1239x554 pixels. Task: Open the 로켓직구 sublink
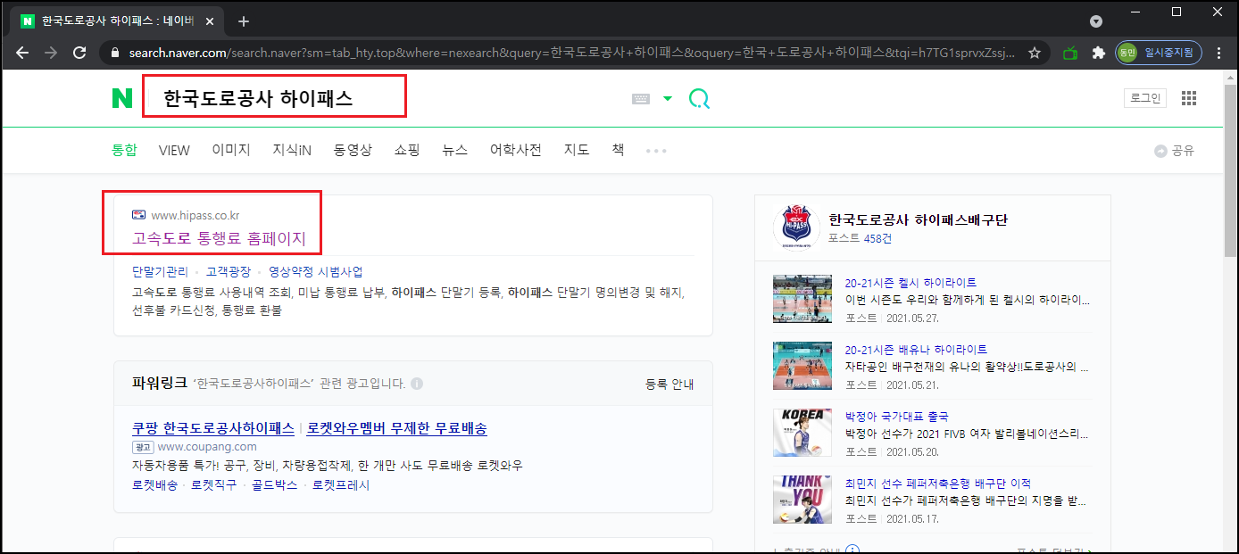214,485
